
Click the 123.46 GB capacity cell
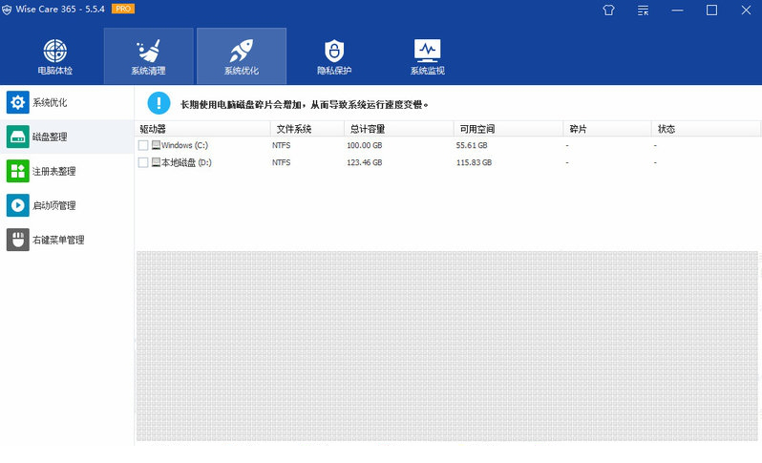365,162
